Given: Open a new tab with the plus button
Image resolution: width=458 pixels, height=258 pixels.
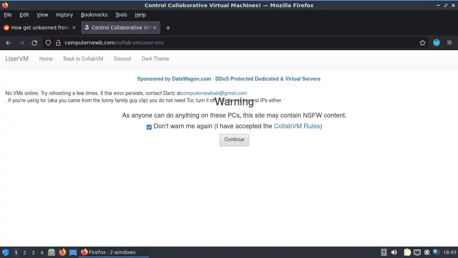Looking at the screenshot, I should (x=168, y=28).
